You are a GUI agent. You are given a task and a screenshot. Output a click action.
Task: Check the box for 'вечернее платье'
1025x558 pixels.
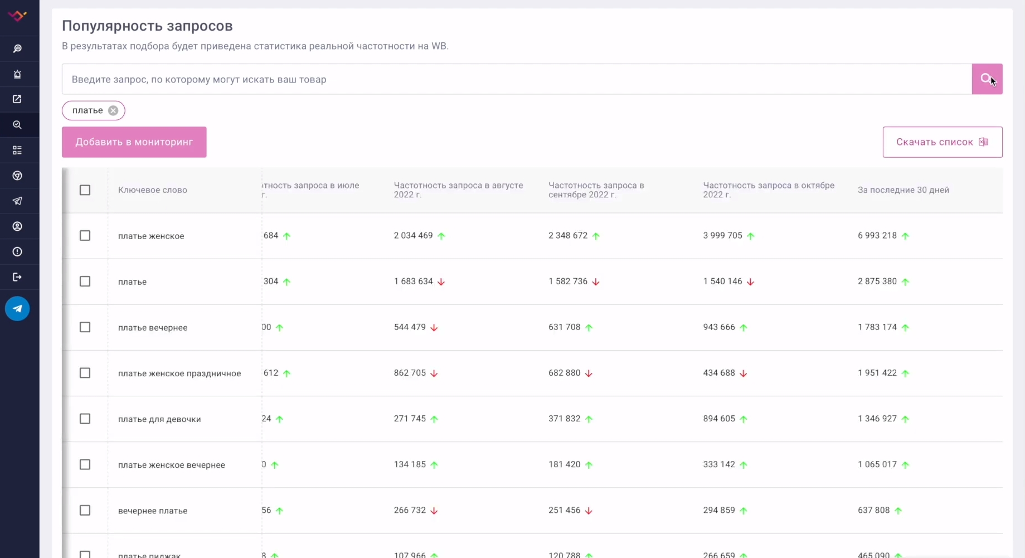[x=85, y=510]
